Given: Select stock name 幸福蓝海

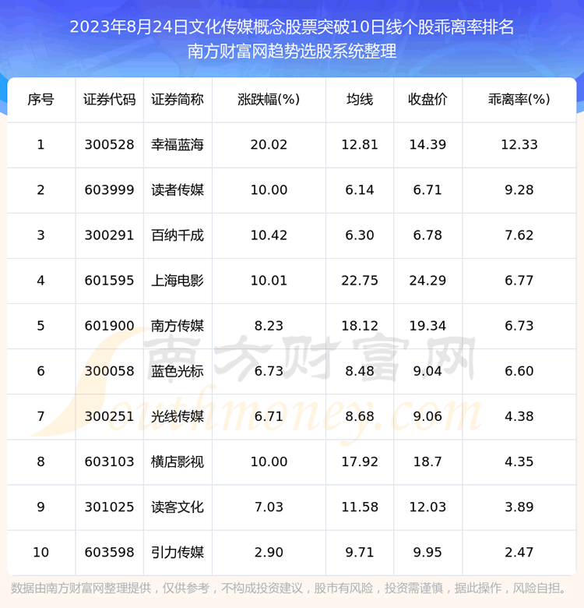Looking at the screenshot, I should [x=178, y=145].
